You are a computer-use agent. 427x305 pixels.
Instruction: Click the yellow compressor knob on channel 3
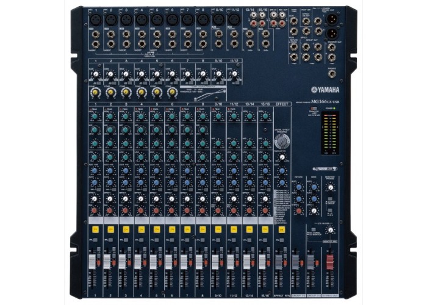126,92
